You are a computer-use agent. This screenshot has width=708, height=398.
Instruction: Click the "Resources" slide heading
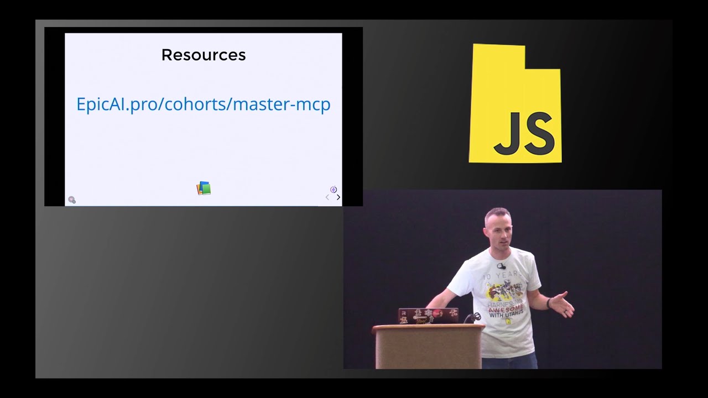click(x=204, y=55)
